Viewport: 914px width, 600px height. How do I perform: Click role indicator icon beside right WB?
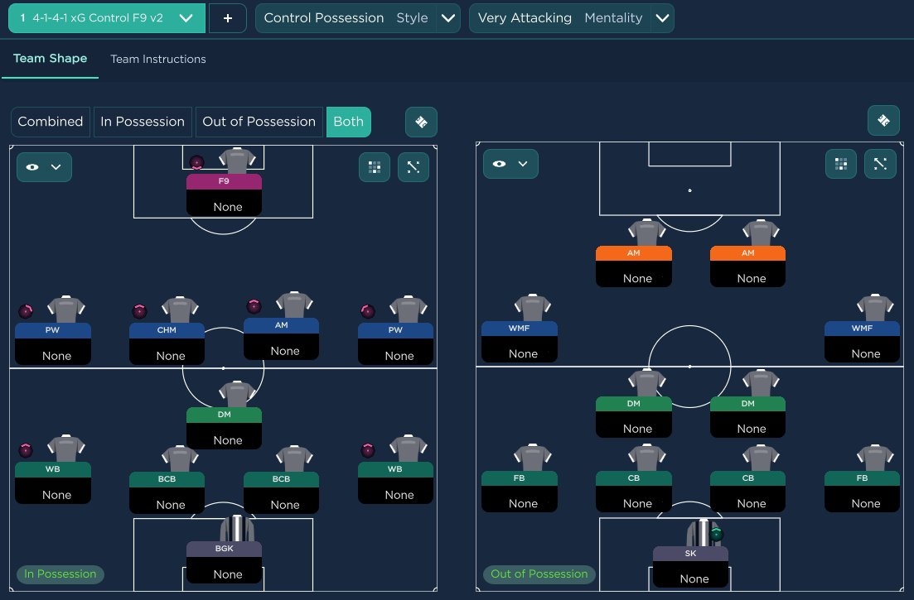click(x=368, y=450)
